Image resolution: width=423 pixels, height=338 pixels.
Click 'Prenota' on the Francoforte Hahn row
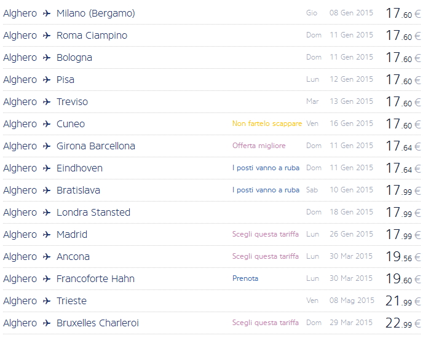tap(245, 279)
